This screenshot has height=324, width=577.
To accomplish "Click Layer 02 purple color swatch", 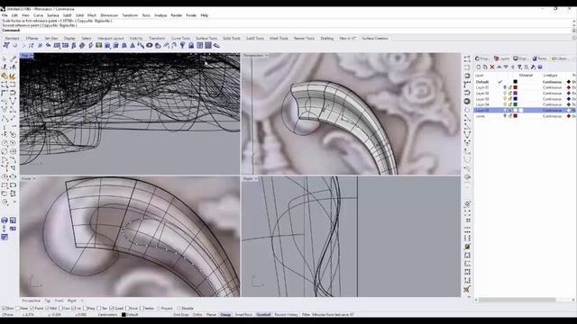I will 515,94.
